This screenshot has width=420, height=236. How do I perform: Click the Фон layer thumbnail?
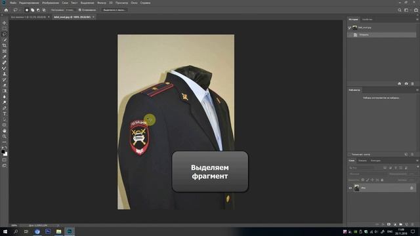pyautogui.click(x=356, y=188)
